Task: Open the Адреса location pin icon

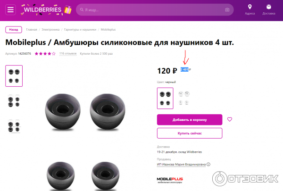Action: pyautogui.click(x=250, y=7)
